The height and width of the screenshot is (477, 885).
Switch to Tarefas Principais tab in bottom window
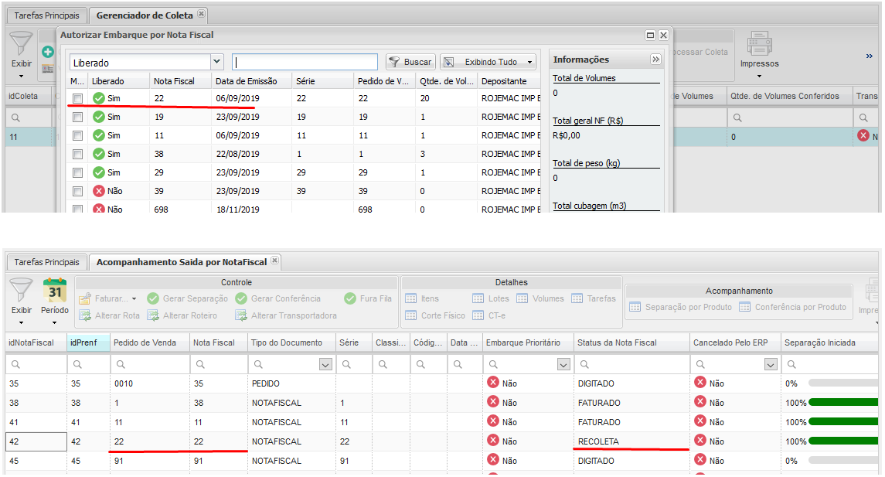pos(46,262)
